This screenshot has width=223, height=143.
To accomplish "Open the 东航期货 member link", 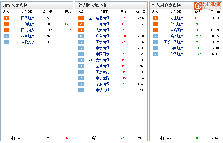I will pyautogui.click(x=103, y=84).
